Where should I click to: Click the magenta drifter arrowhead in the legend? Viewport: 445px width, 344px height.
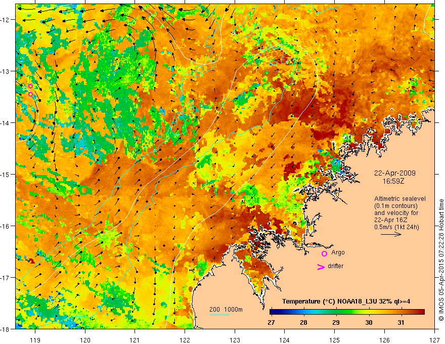(321, 267)
